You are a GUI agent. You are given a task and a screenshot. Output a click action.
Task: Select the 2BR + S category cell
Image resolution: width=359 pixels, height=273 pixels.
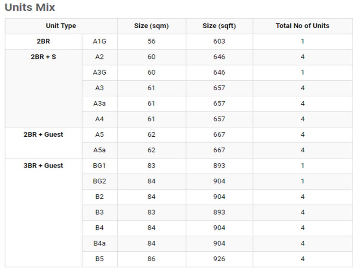(43, 57)
